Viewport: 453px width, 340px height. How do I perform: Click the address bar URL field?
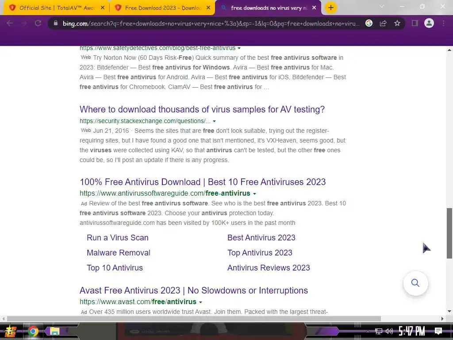(x=211, y=23)
